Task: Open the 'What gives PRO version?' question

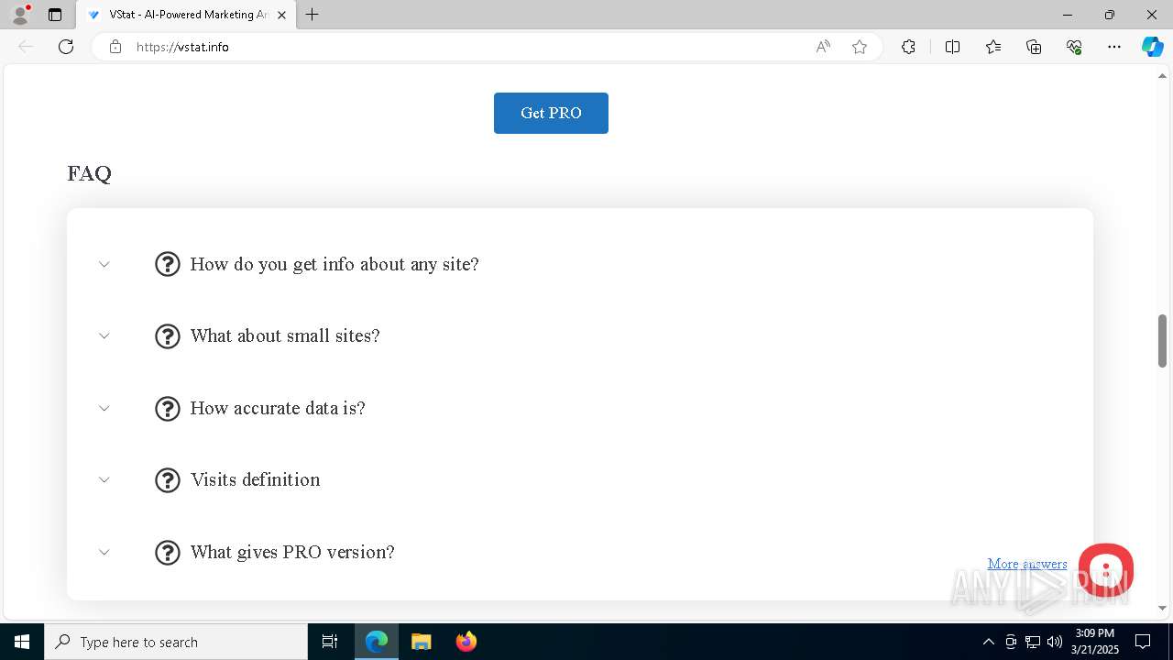Action: click(292, 552)
